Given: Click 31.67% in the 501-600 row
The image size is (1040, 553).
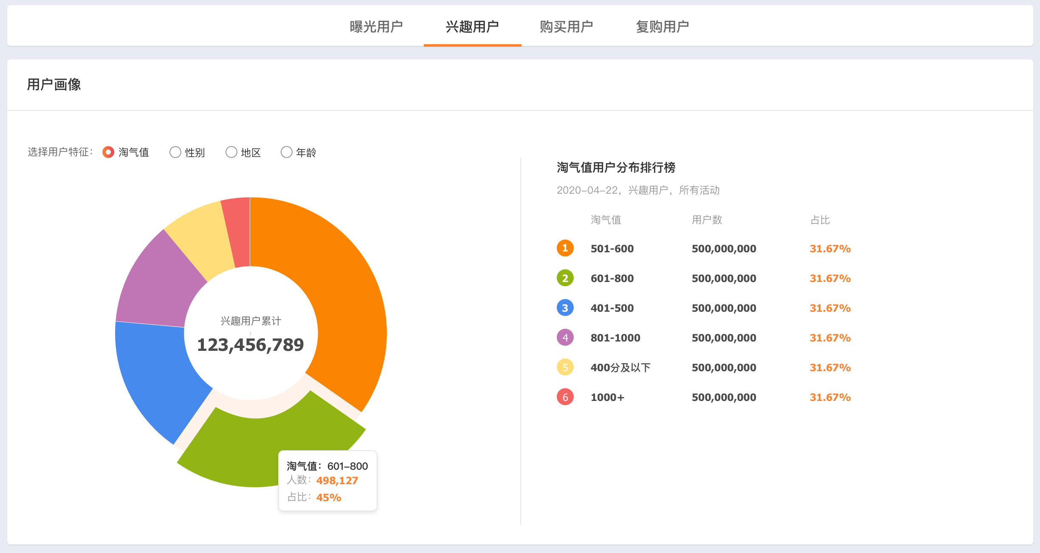Looking at the screenshot, I should click(x=830, y=248).
